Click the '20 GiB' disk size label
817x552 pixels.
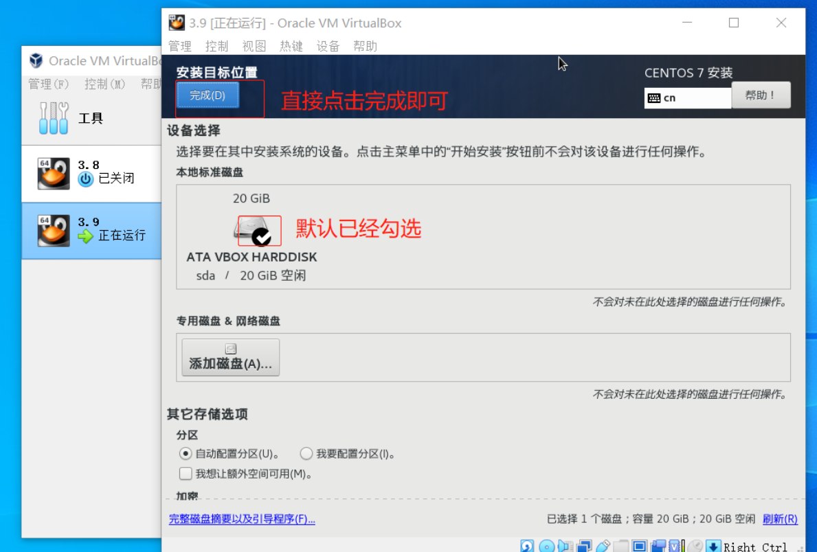251,198
